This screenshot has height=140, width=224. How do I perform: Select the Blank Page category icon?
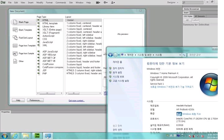click(x=15, y=22)
